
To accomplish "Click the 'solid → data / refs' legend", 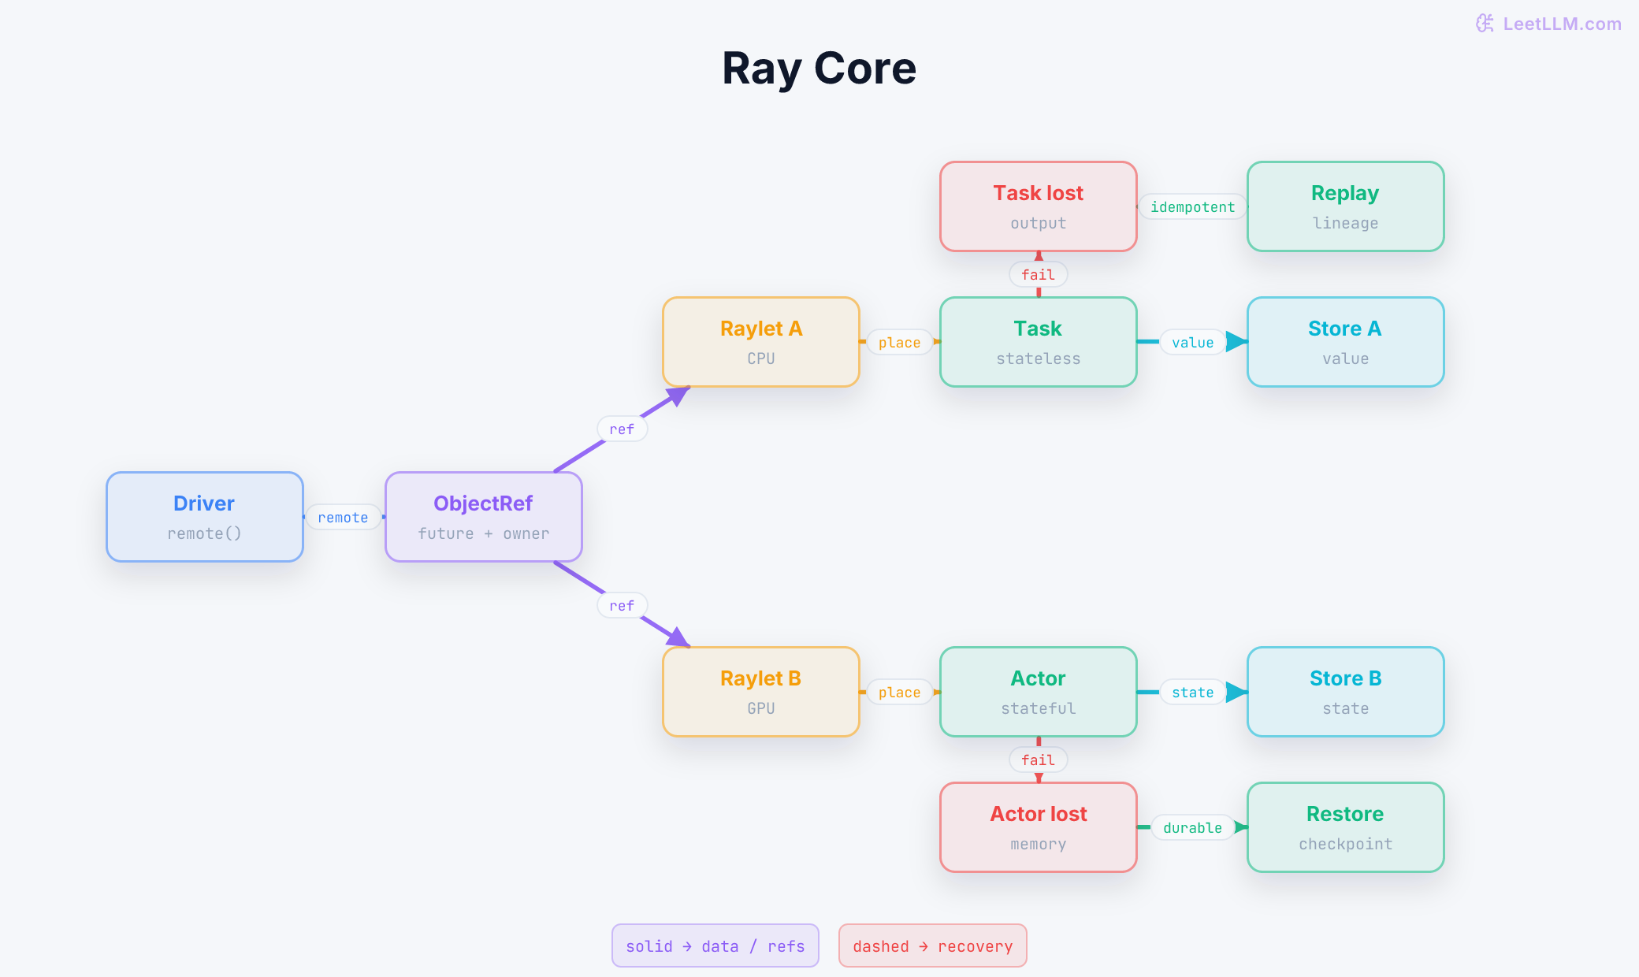I will (715, 945).
